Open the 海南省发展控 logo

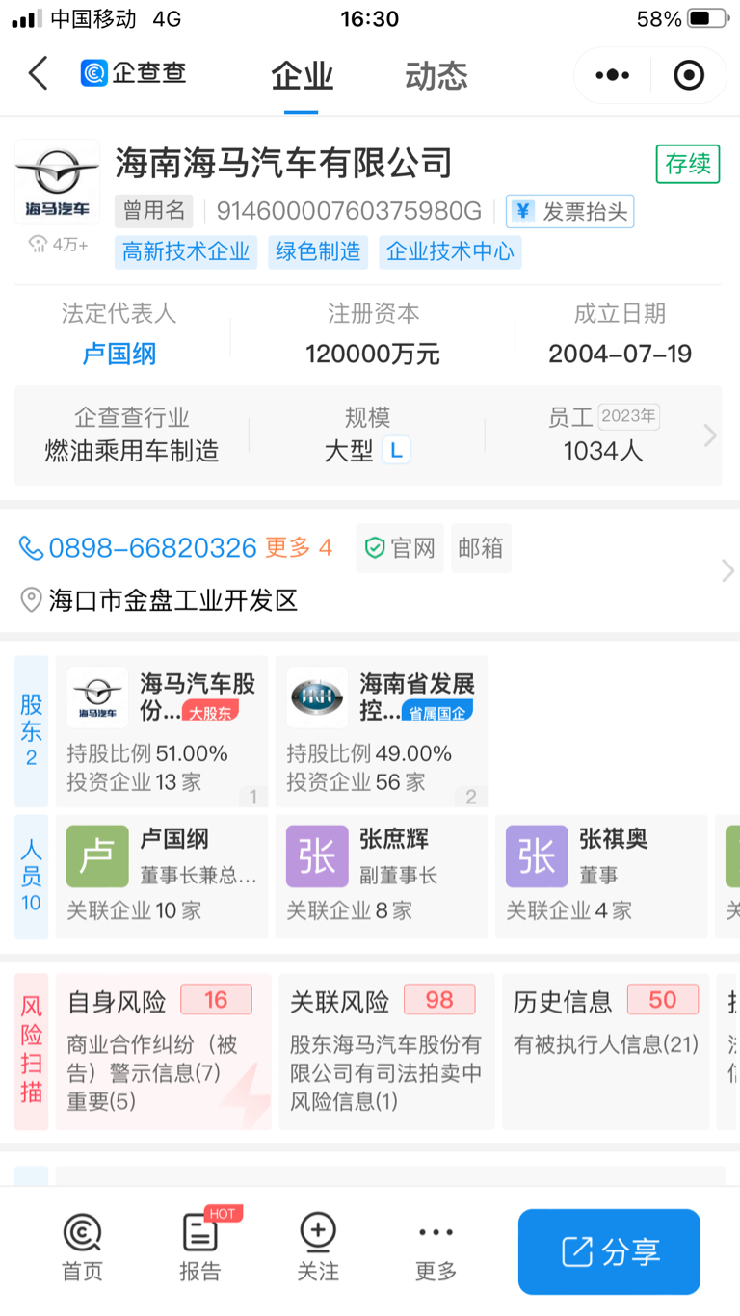tap(317, 697)
